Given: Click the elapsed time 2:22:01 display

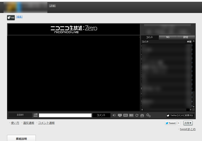Looking at the screenshot, I should 20,115.
